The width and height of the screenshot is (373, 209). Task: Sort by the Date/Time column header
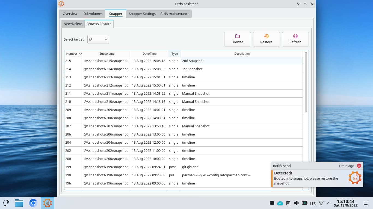coord(149,54)
